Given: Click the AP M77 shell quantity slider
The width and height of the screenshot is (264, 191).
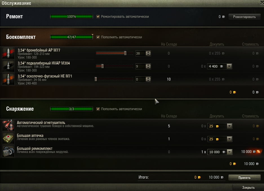Looking at the screenshot, I should tap(114, 53).
